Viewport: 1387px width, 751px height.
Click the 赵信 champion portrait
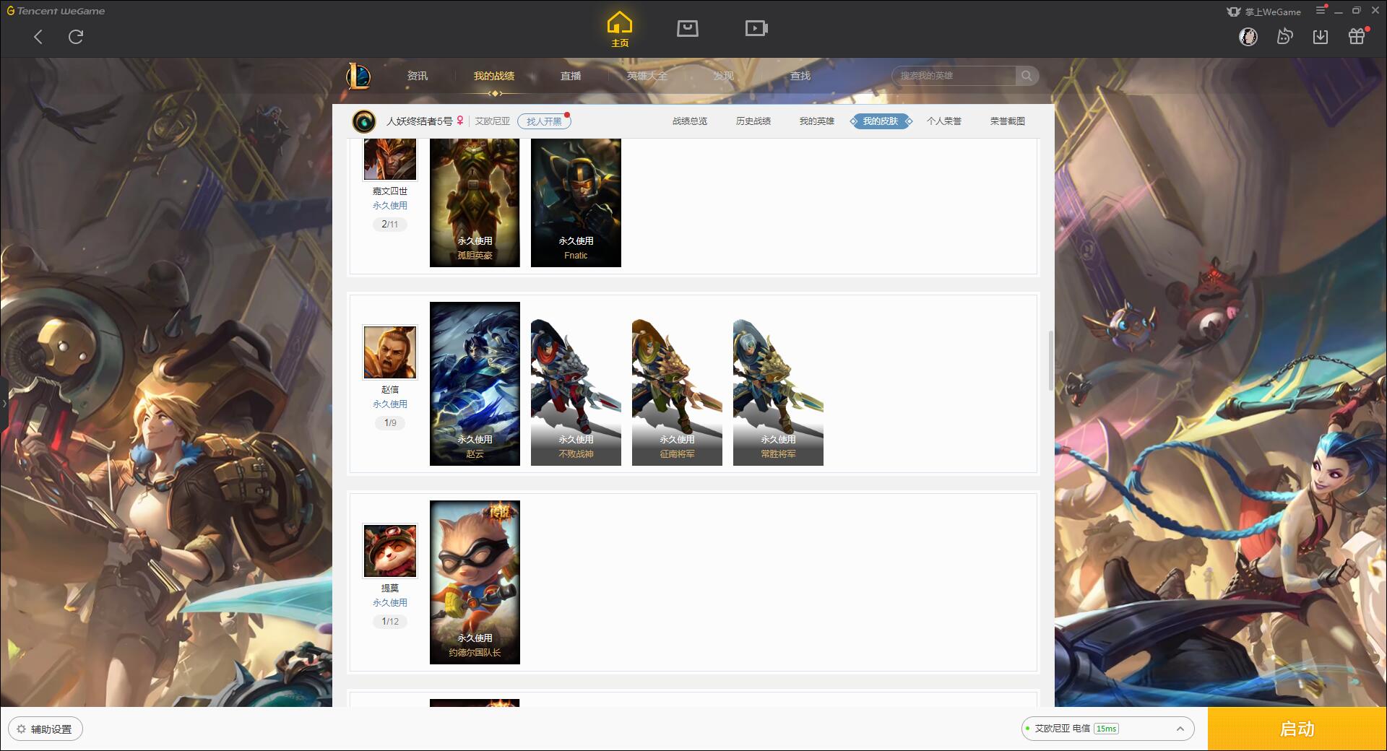click(390, 352)
